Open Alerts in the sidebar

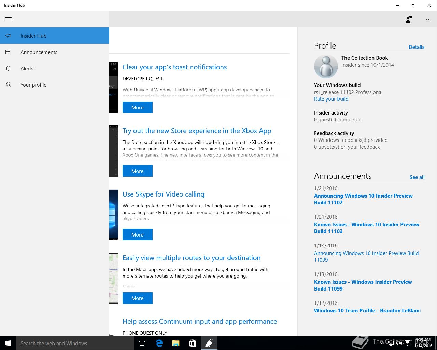[55, 68]
